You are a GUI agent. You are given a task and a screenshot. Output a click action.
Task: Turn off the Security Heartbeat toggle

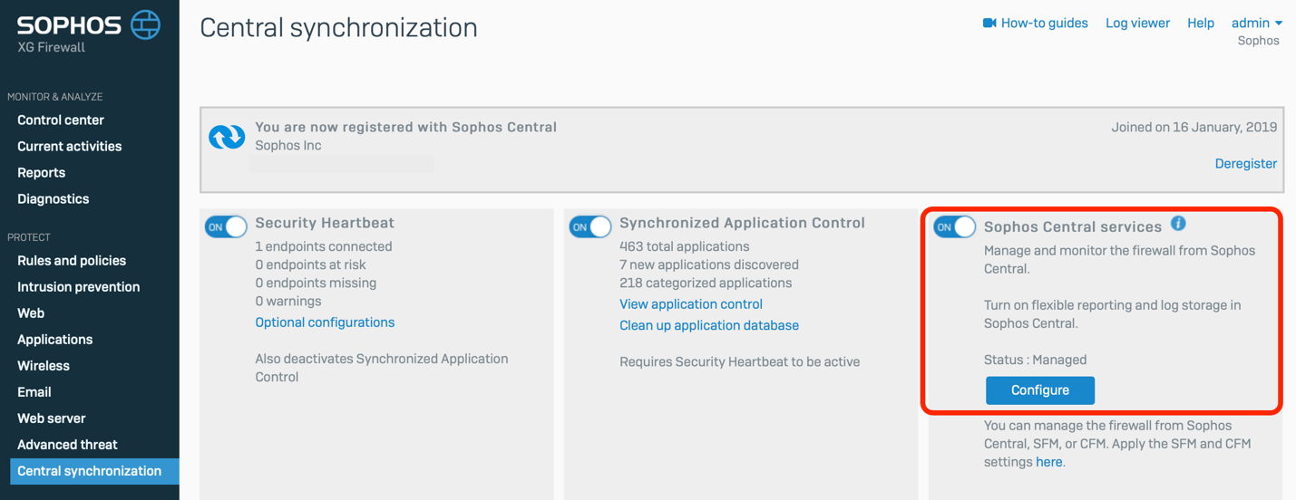tap(226, 226)
